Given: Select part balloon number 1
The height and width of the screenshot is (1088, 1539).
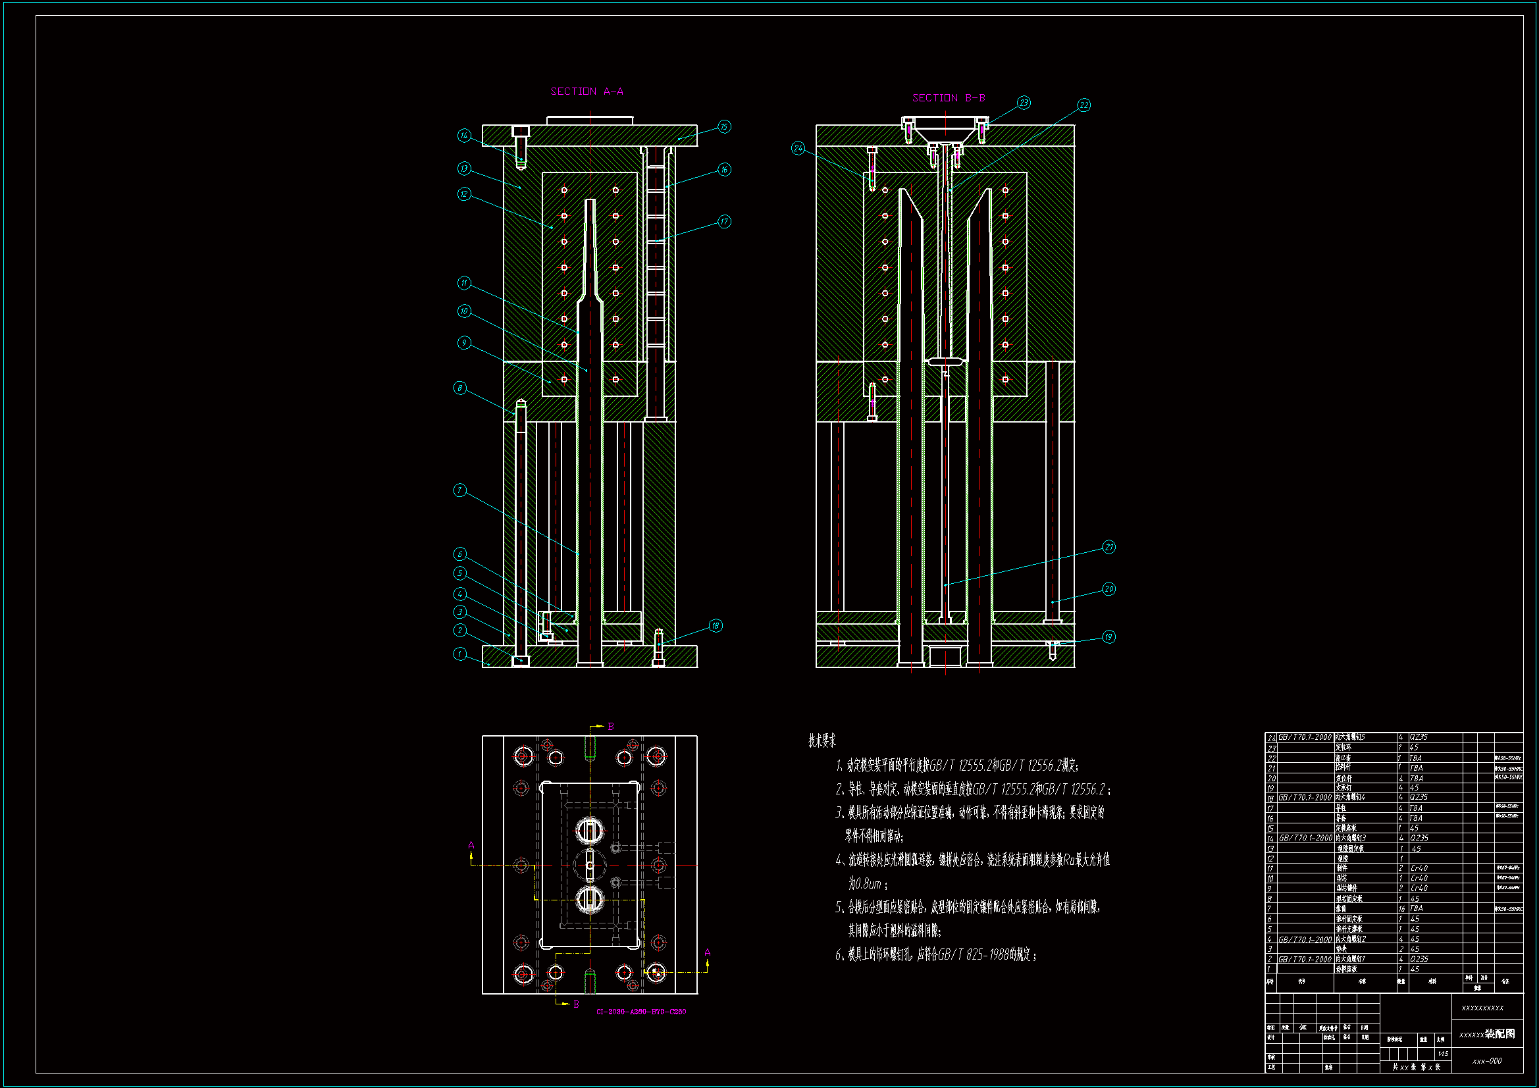Looking at the screenshot, I should click(x=459, y=654).
